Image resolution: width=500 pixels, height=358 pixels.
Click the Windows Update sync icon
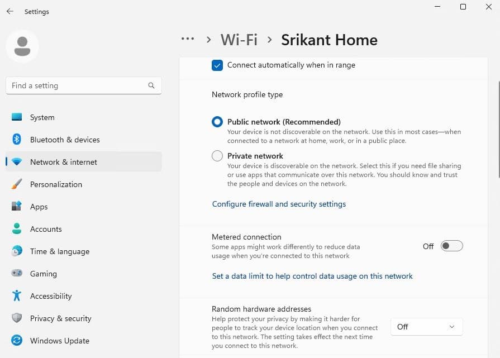point(17,341)
